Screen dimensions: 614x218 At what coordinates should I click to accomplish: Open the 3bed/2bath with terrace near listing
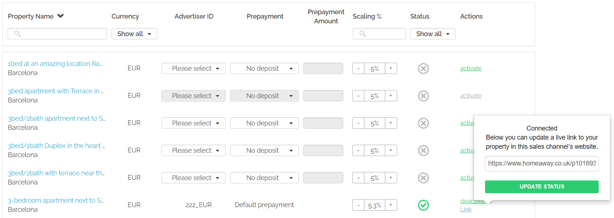point(56,173)
